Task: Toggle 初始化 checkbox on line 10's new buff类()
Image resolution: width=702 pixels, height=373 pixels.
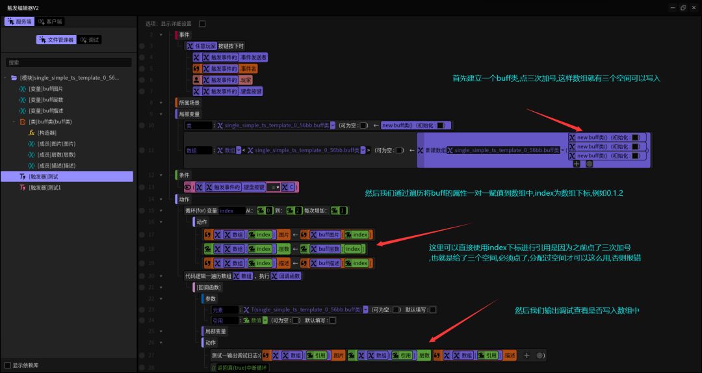Action: tap(441, 126)
